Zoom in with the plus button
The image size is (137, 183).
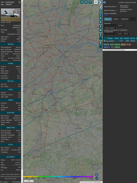pos(97,175)
